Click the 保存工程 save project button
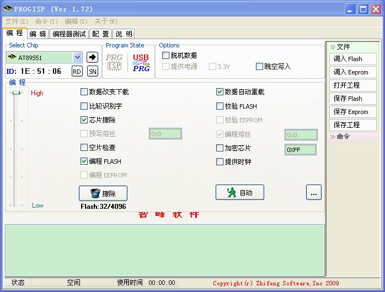The height and width of the screenshot is (292, 385). [354, 125]
